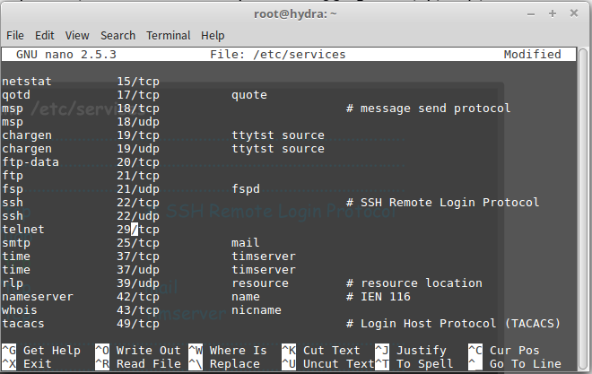Open the Help menu
The height and width of the screenshot is (374, 592).
pyautogui.click(x=213, y=36)
